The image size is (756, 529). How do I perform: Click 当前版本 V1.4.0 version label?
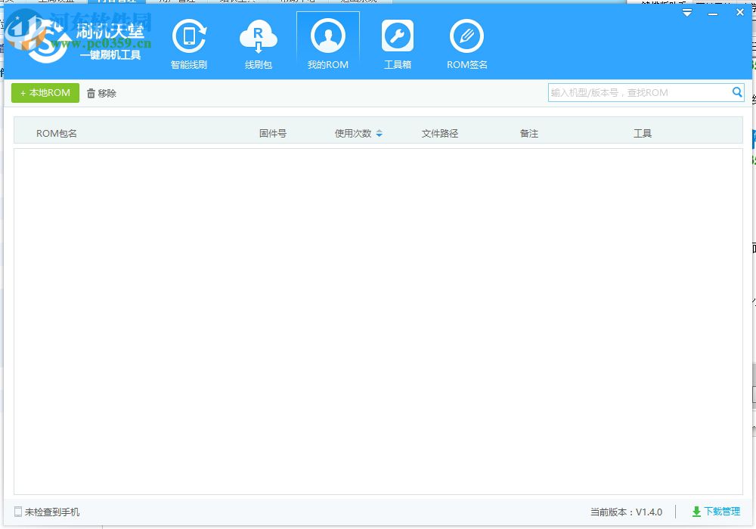[x=626, y=512]
